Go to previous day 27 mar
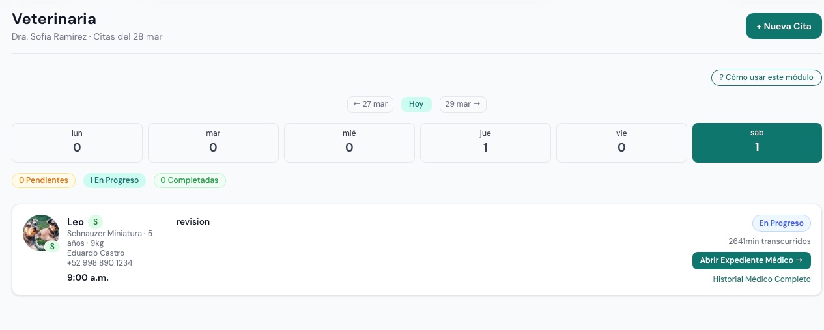Viewport: 824px width, 330px height. click(370, 104)
